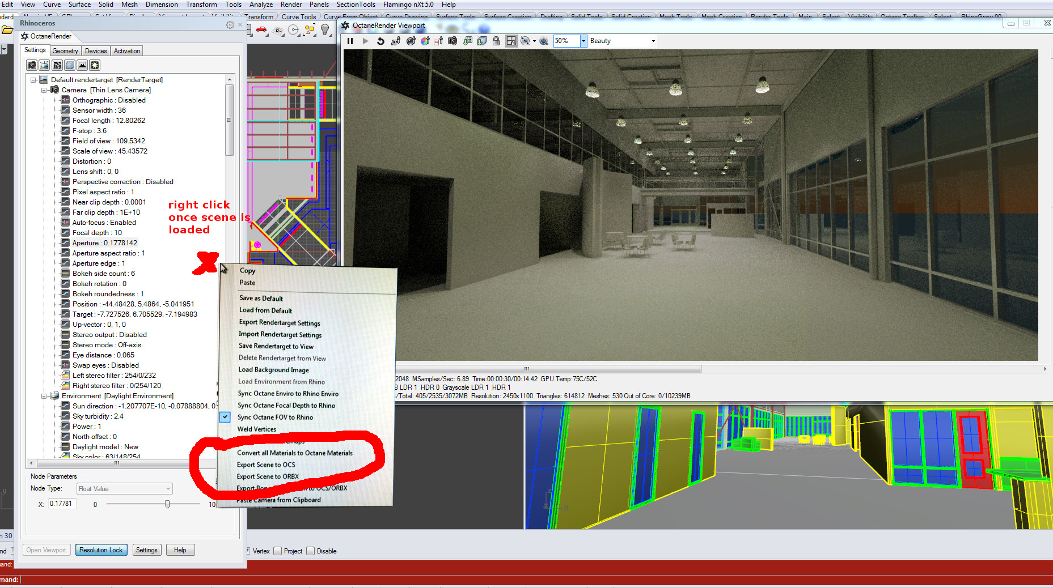
Task: Choose Save as Default in context menu
Action: [x=261, y=299]
